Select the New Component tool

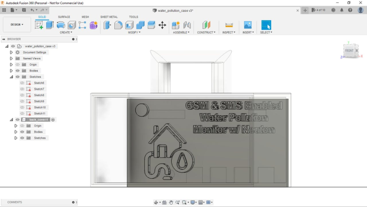176,25
